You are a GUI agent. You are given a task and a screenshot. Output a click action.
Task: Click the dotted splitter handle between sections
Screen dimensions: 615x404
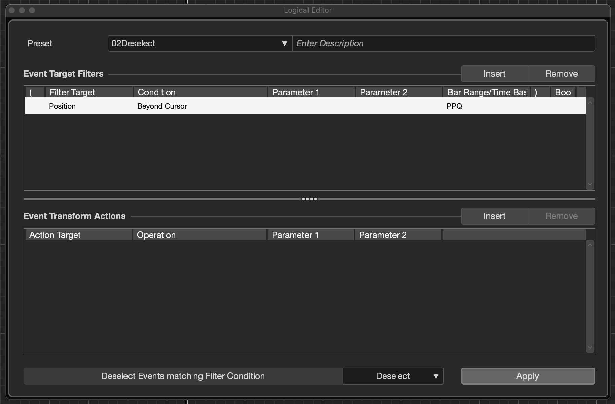click(309, 199)
